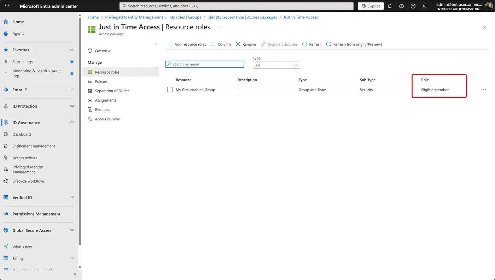This screenshot has height=280, width=495.
Task: Unfavorite Monitoring & health Audit logs star
Action: click(x=72, y=73)
